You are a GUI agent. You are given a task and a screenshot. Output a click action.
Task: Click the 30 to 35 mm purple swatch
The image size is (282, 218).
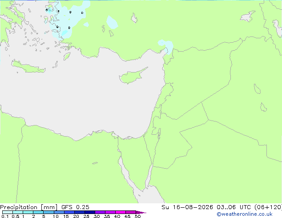coord(100,212)
